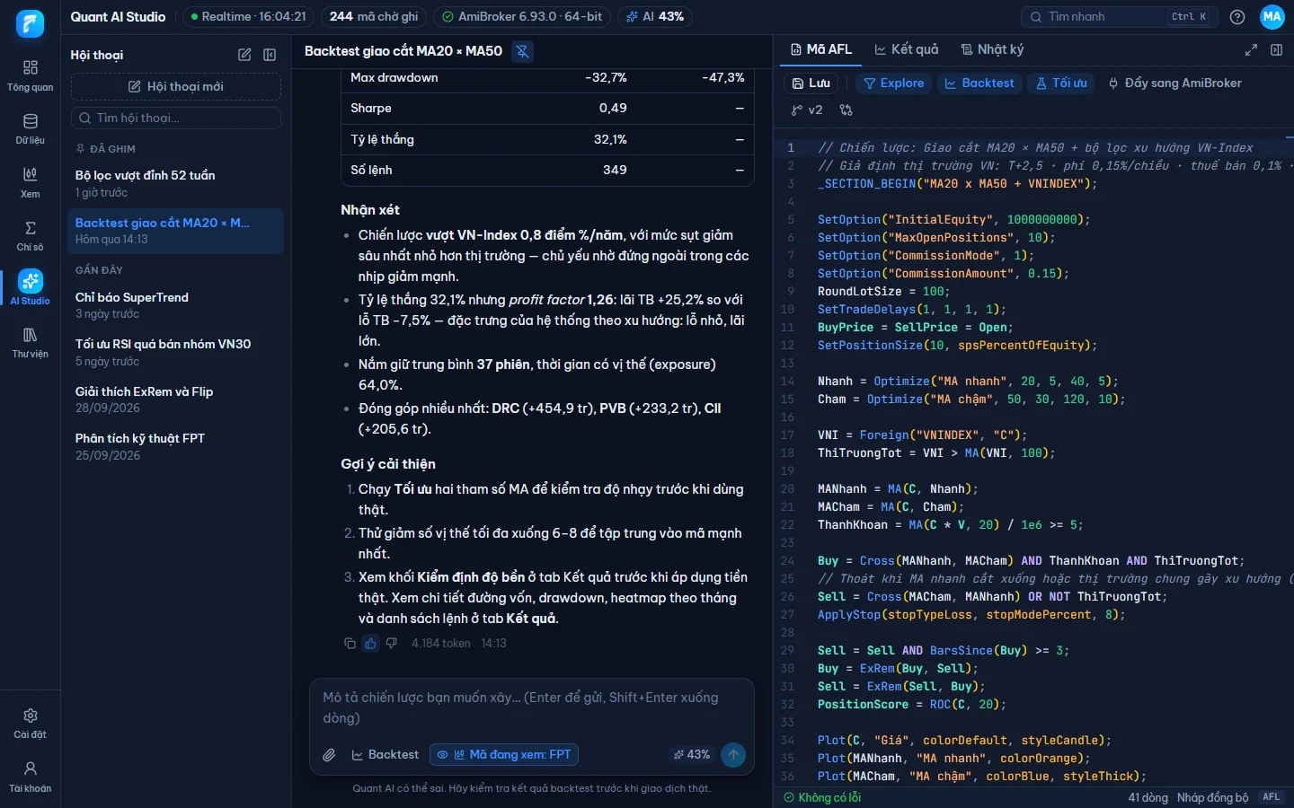Attach a file with the paperclip icon
Viewport: 1294px width, 808px height.
click(329, 755)
